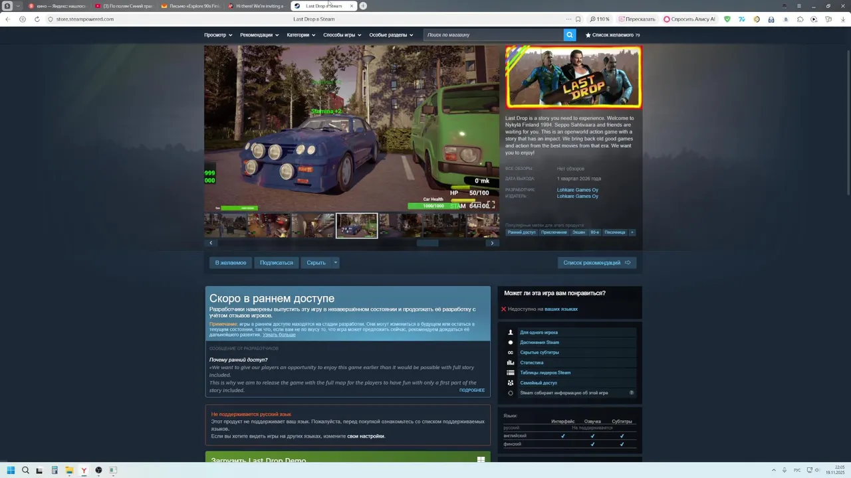
Task: Close the Last Drop в Steam tab
Action: click(x=352, y=6)
